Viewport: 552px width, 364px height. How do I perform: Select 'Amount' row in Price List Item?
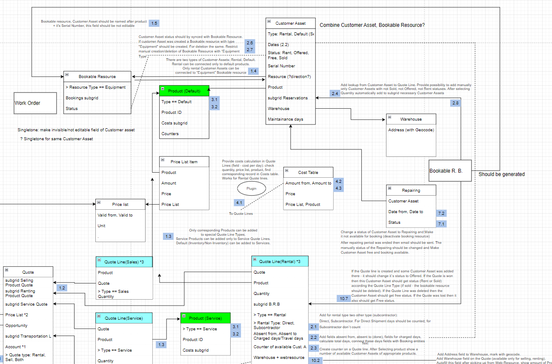(x=184, y=183)
